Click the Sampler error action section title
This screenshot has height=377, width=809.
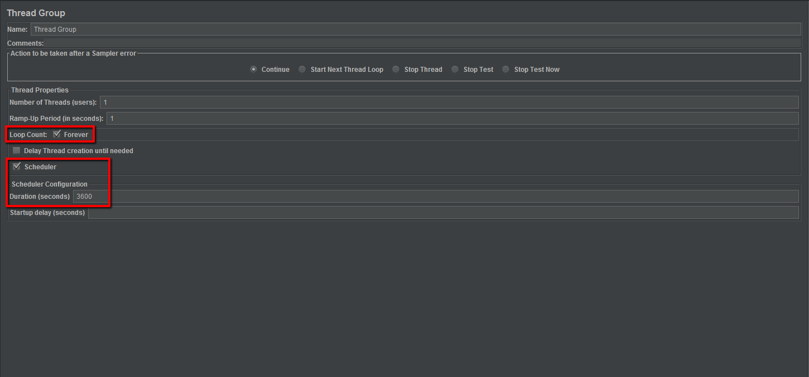(73, 53)
